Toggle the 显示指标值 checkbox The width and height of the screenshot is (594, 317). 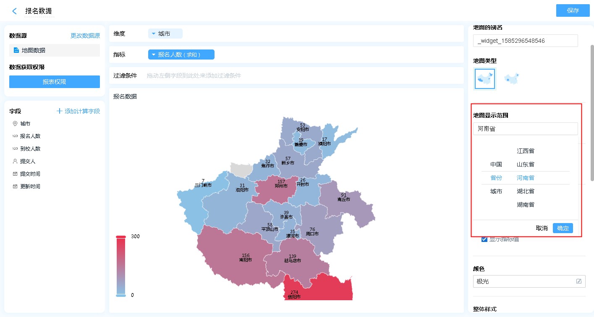coord(484,239)
